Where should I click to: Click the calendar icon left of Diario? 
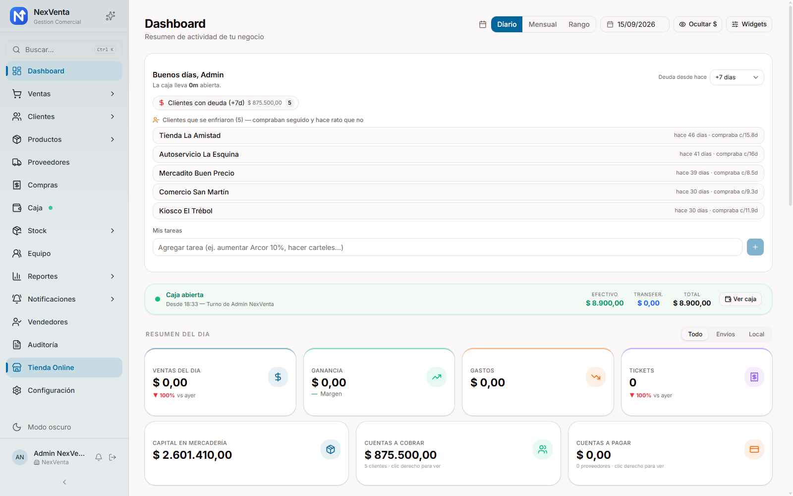483,24
